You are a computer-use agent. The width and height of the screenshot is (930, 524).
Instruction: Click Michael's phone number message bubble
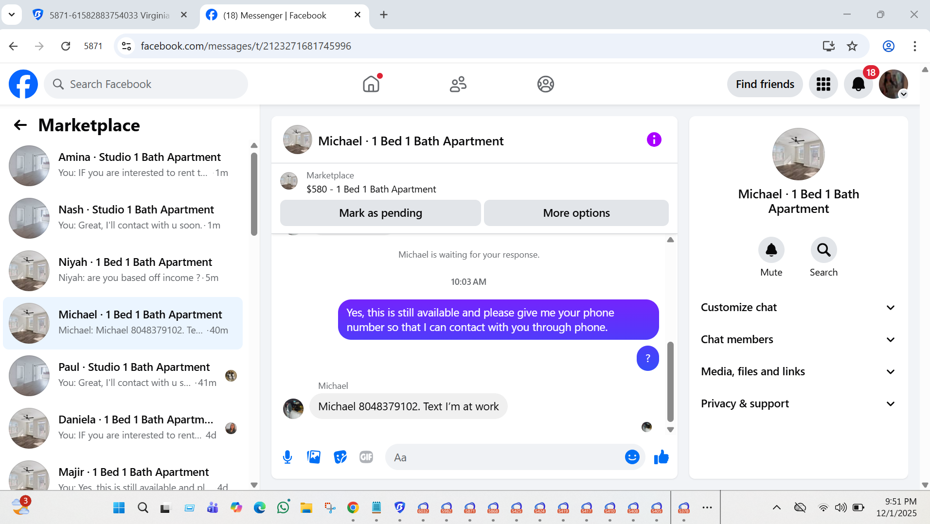point(408,406)
